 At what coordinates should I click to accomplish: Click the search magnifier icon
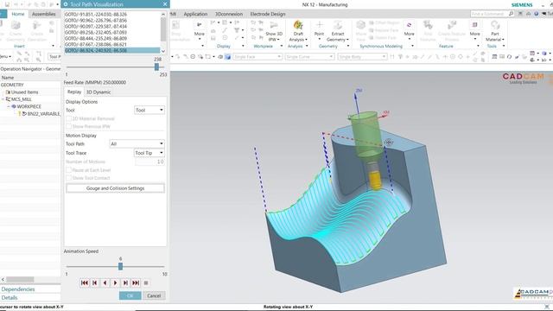[x=511, y=14]
